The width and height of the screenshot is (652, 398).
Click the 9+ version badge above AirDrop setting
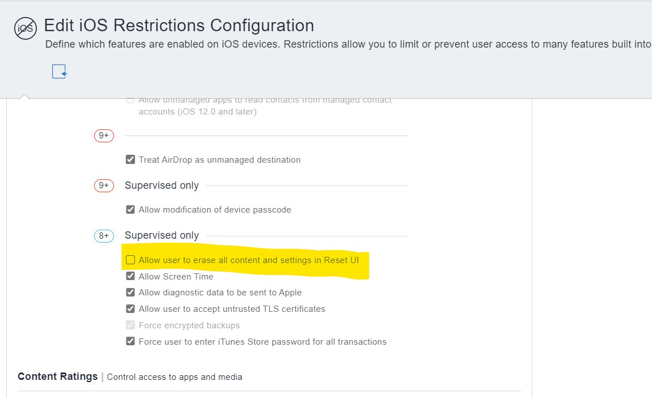(103, 136)
